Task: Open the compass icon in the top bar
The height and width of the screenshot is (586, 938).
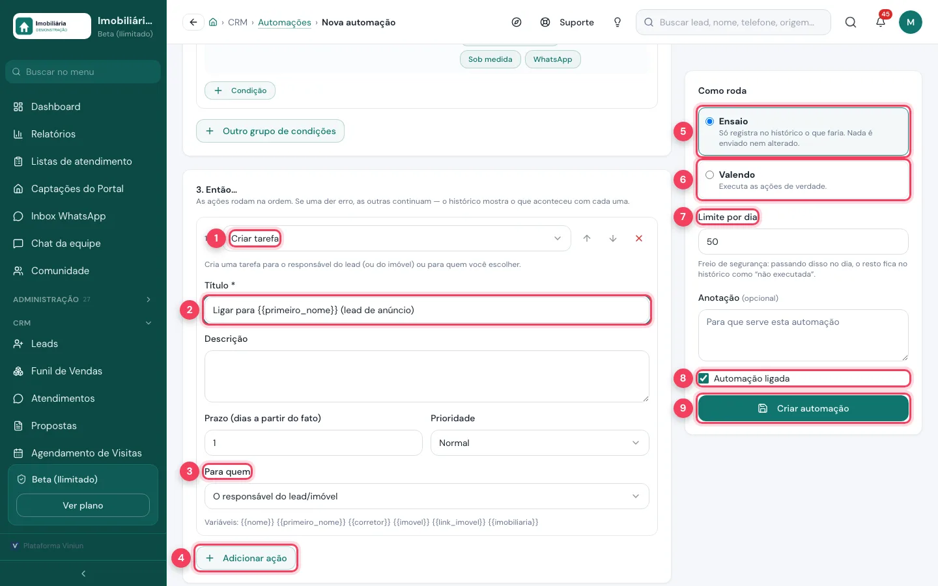Action: [517, 22]
